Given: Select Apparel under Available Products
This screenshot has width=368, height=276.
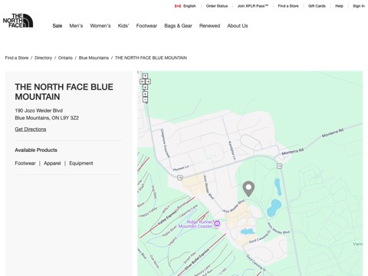Looking at the screenshot, I should point(52,163).
